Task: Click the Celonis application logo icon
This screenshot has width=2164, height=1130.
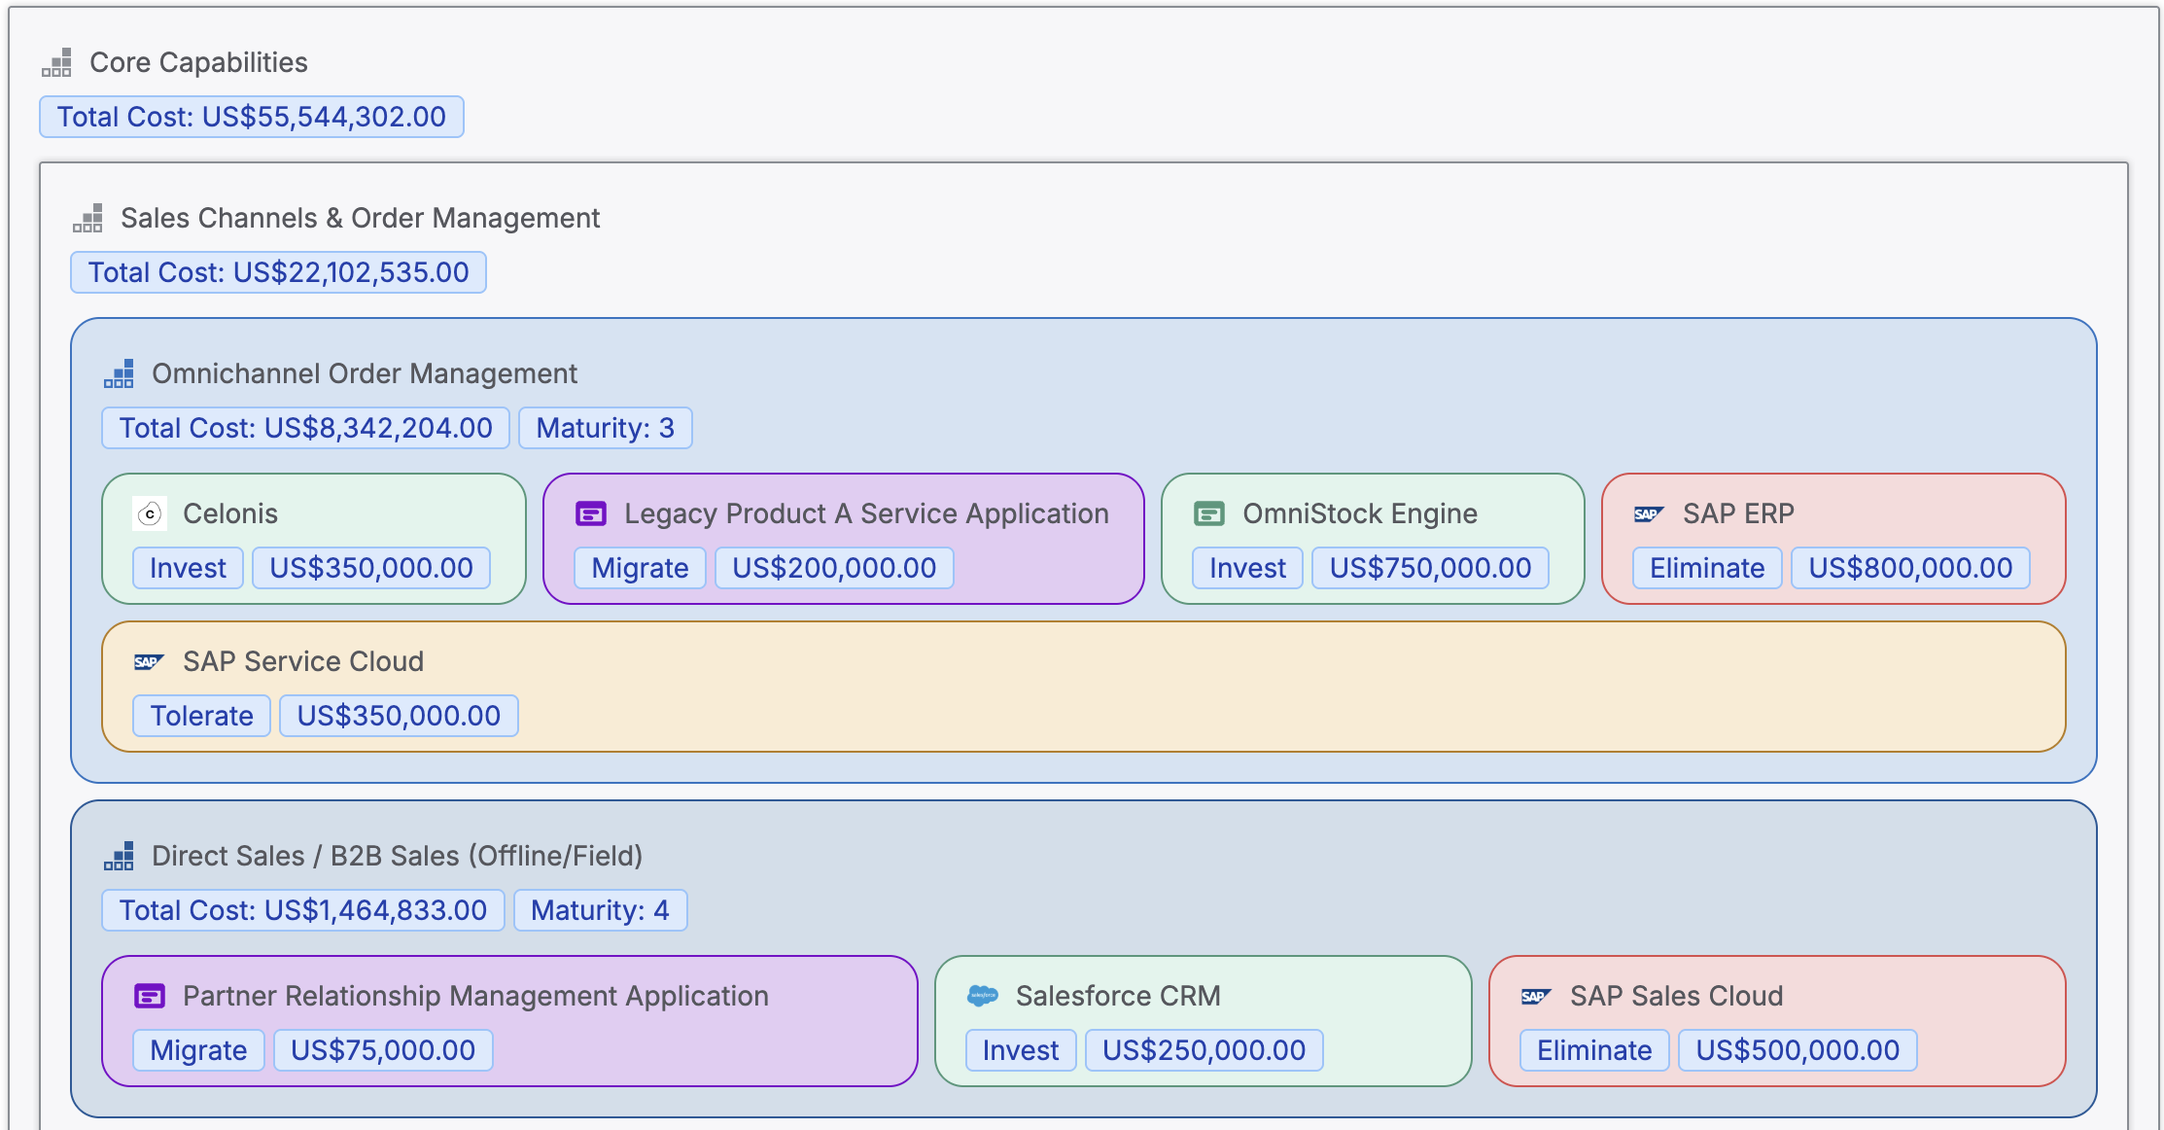Action: [151, 513]
